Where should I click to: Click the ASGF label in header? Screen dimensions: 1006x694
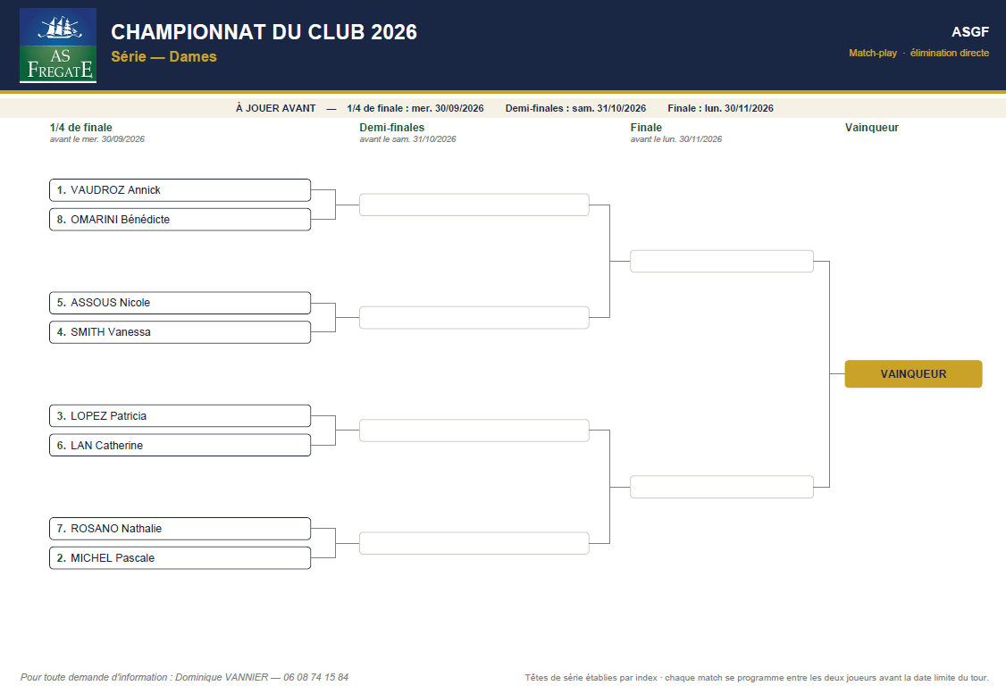[970, 32]
